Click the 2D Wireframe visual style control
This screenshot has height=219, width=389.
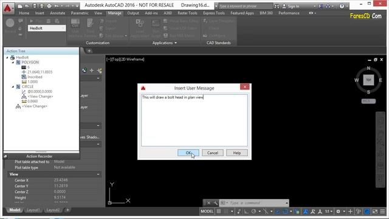tap(133, 60)
